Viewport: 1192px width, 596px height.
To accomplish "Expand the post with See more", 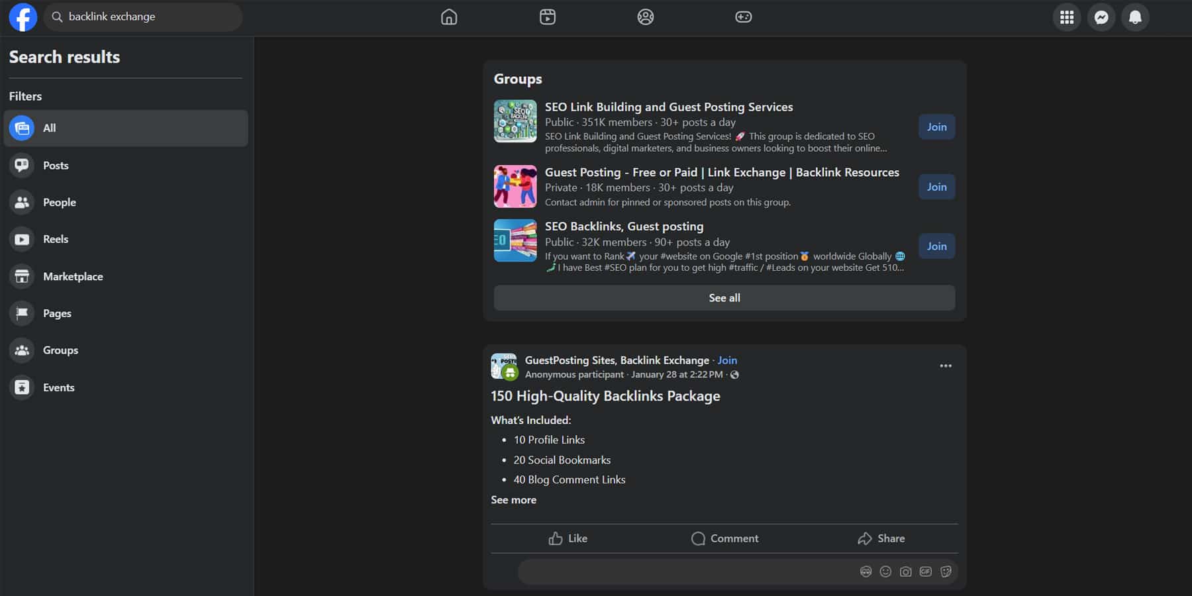I will pos(513,499).
